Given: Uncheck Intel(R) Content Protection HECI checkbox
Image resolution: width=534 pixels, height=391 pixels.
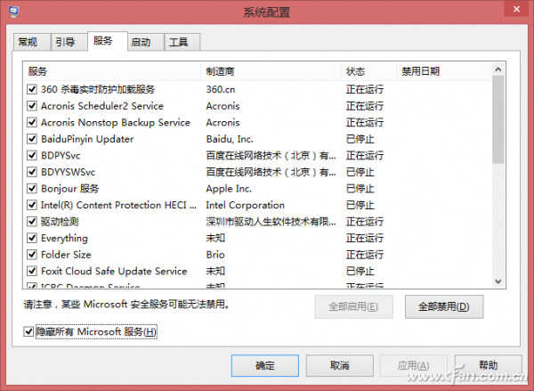Looking at the screenshot, I should pyautogui.click(x=32, y=205).
